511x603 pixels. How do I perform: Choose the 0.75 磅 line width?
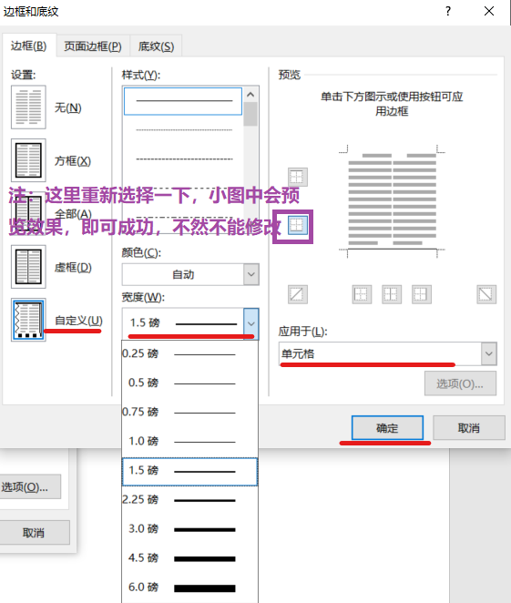point(189,413)
